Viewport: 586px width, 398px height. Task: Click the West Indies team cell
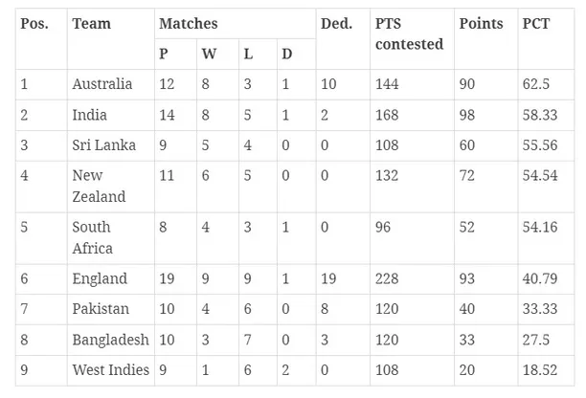(110, 369)
